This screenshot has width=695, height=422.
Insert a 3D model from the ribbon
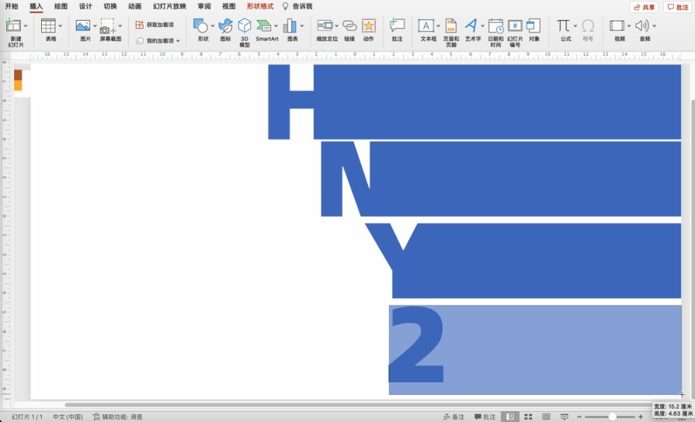pos(245,26)
